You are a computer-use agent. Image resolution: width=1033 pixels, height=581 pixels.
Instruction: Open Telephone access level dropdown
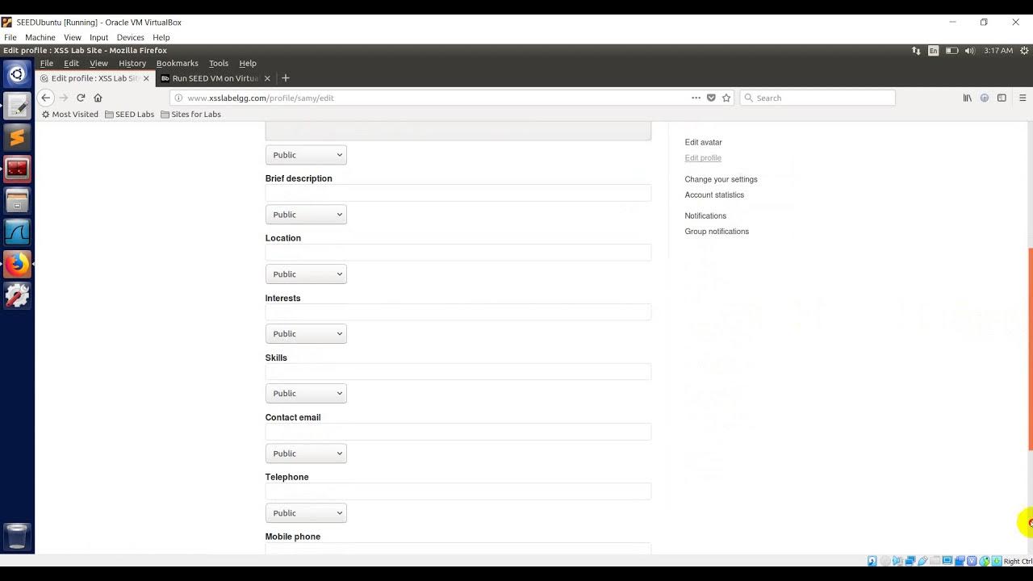point(306,513)
